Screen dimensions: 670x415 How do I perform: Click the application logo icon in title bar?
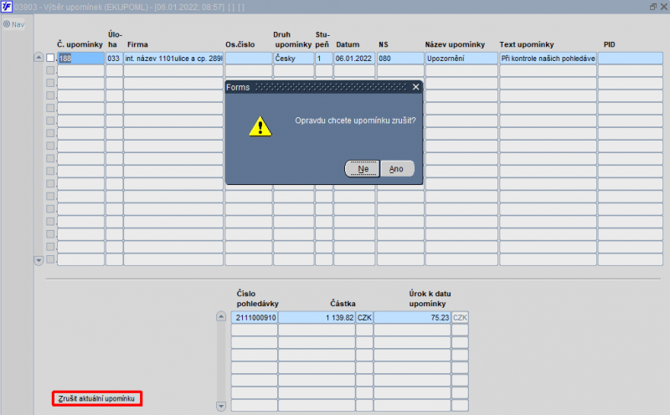(x=7, y=7)
